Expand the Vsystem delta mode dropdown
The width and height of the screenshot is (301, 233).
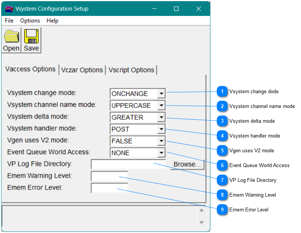[161, 117]
